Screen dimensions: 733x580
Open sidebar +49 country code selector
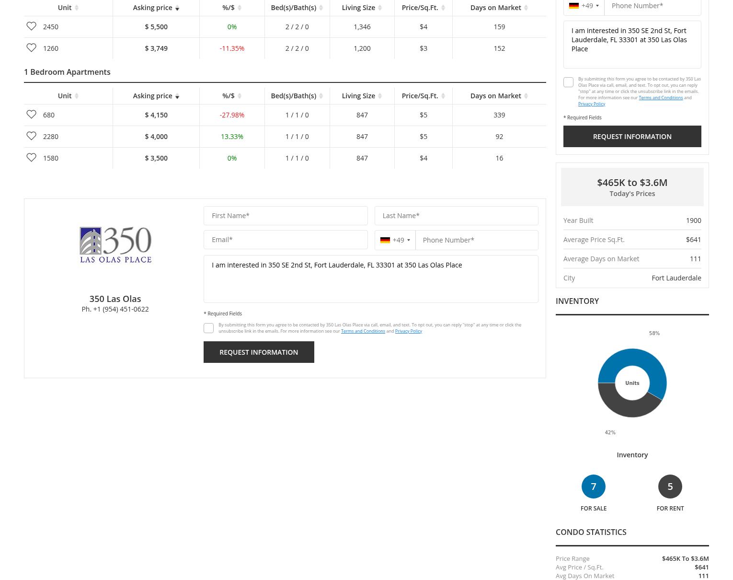[x=584, y=6]
